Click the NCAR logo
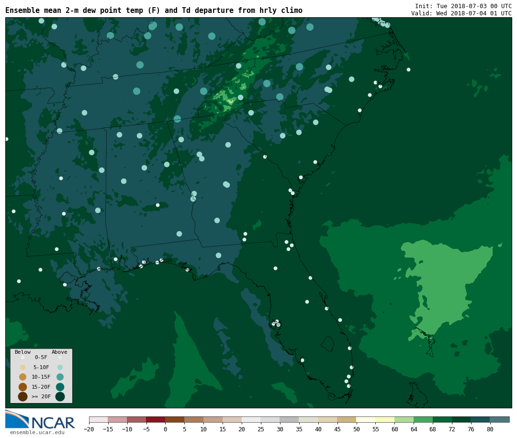The image size is (517, 438). (40, 420)
